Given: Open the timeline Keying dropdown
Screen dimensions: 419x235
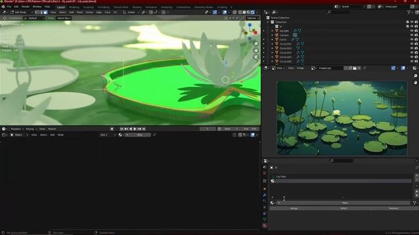Looking at the screenshot, I should (x=31, y=129).
